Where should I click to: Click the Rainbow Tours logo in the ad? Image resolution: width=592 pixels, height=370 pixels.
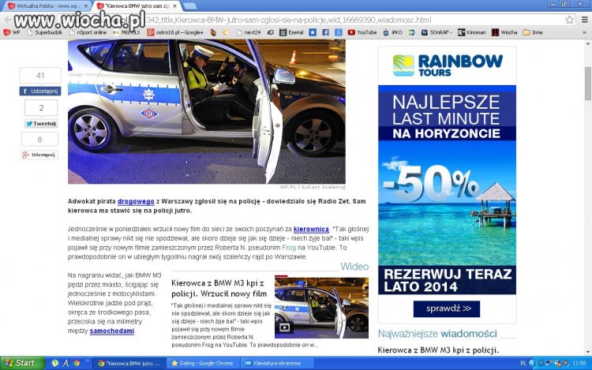pos(447,65)
